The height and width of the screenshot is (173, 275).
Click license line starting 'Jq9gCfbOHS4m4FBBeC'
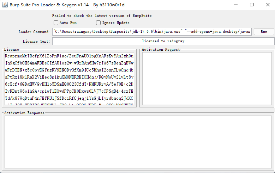[x=69, y=63]
